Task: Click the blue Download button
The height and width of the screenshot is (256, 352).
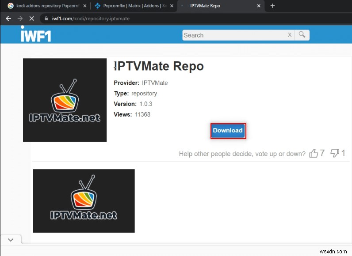Action: click(x=228, y=131)
